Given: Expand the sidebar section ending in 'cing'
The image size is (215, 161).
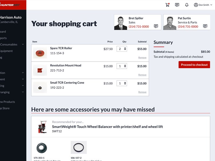Looking at the screenshot, I should tap(23, 85).
